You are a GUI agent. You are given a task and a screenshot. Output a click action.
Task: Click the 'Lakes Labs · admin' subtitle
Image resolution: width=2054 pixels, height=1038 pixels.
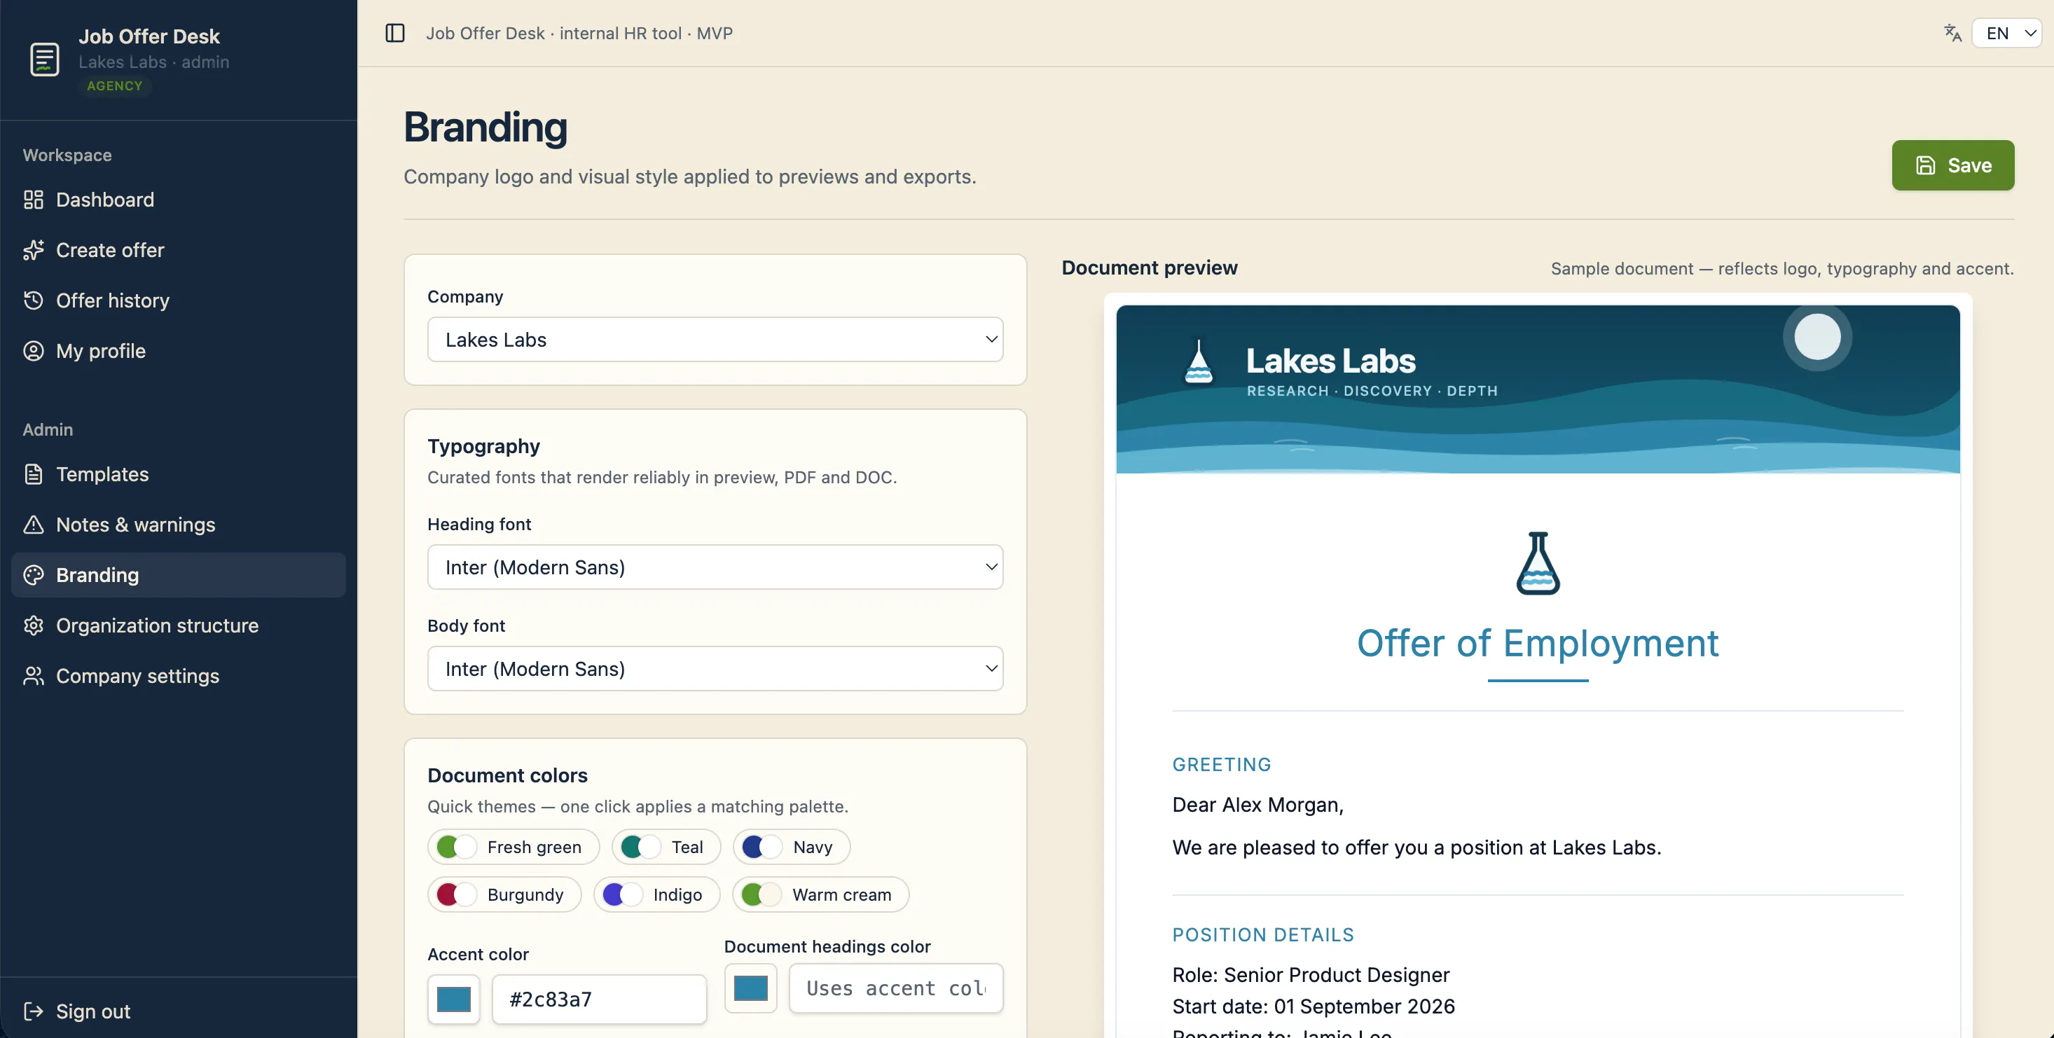[153, 62]
